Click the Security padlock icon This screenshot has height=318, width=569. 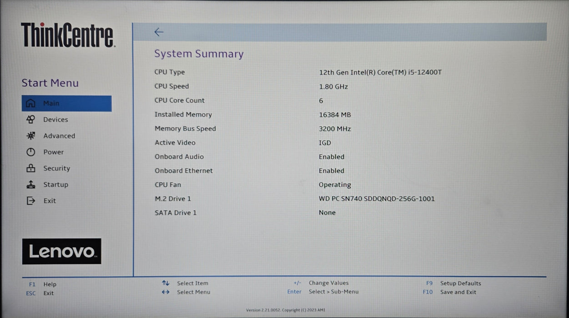[x=30, y=168]
